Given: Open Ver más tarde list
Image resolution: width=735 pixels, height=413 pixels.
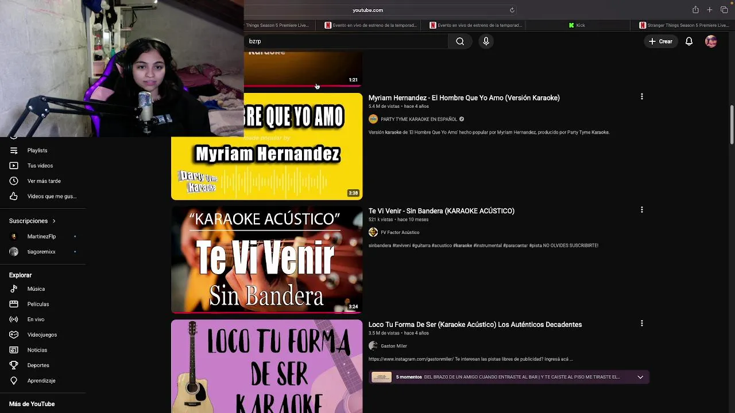Looking at the screenshot, I should coord(42,181).
